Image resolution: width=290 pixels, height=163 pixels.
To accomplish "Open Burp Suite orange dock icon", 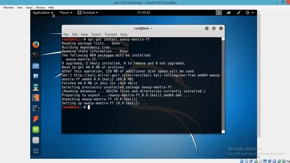I will [x=36, y=98].
